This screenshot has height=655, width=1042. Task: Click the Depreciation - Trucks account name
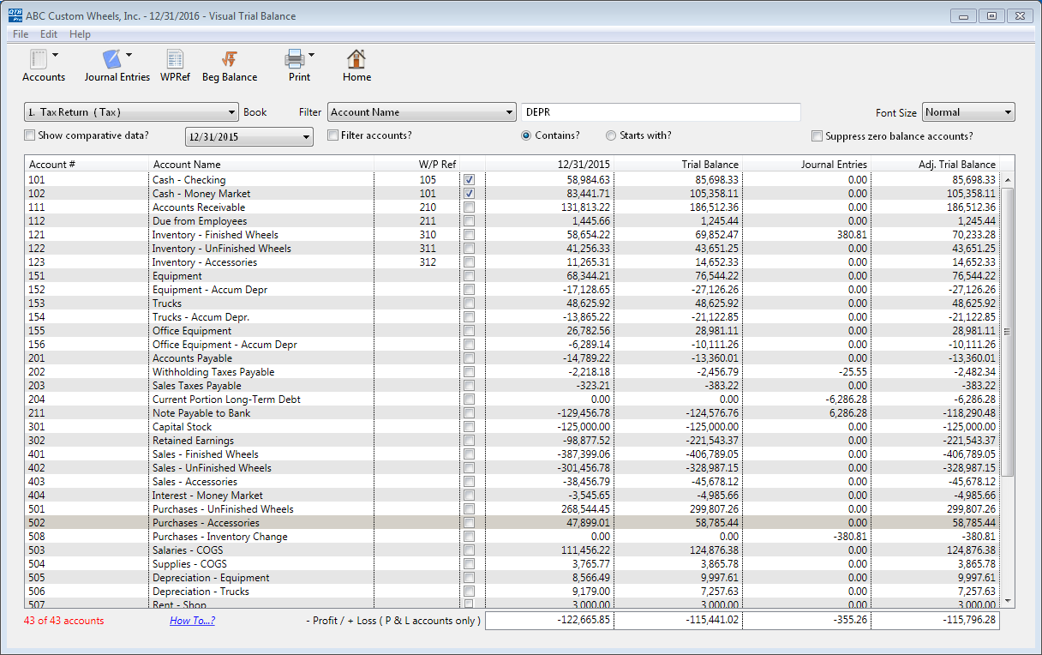(201, 592)
